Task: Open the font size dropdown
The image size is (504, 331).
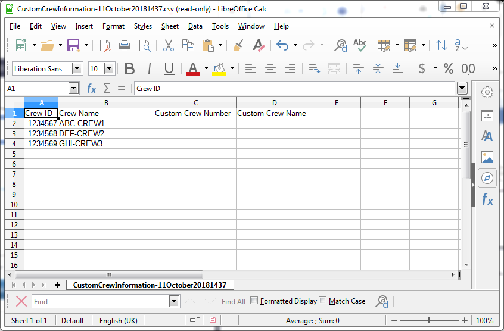Action: 108,68
